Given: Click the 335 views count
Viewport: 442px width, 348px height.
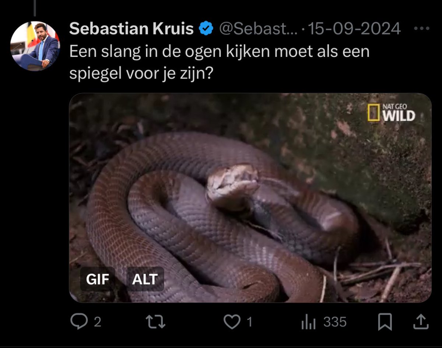Looking at the screenshot, I should (335, 322).
